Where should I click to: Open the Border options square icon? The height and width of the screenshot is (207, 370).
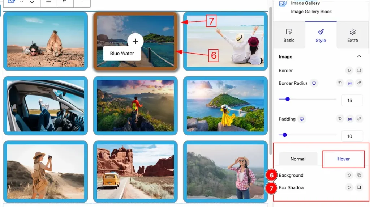coord(359,71)
